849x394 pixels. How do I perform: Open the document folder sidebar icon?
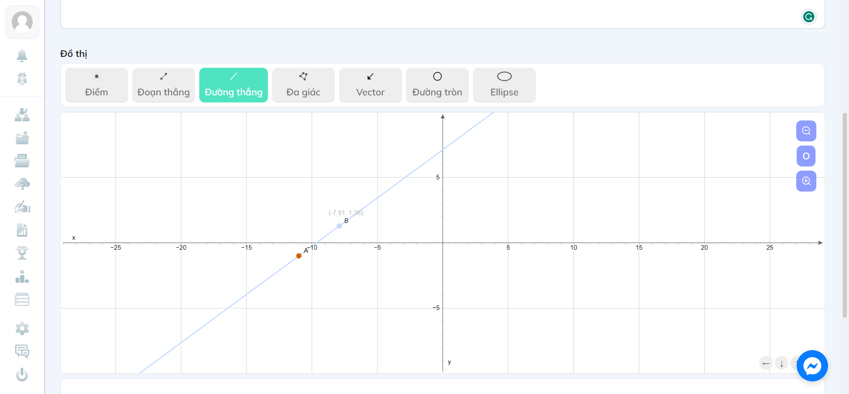[x=22, y=161]
